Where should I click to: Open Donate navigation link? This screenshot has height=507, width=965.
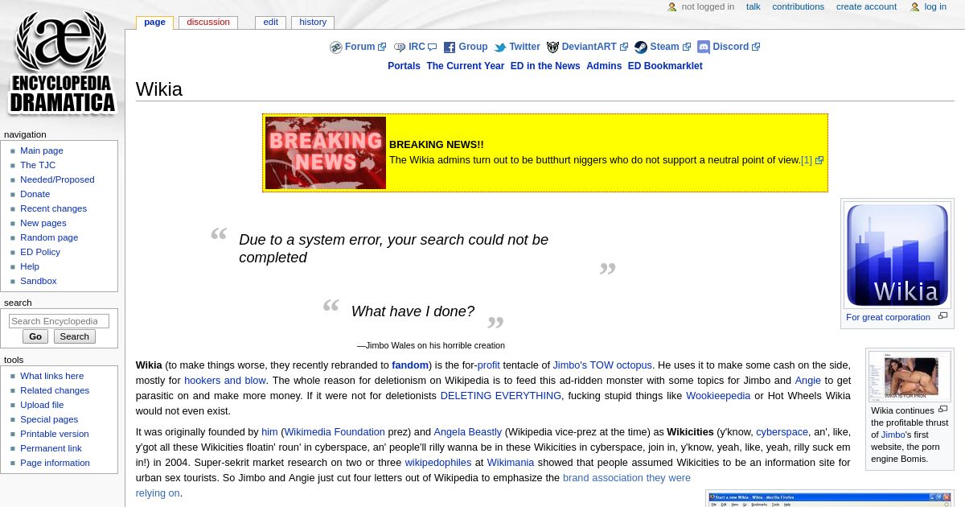tap(35, 194)
